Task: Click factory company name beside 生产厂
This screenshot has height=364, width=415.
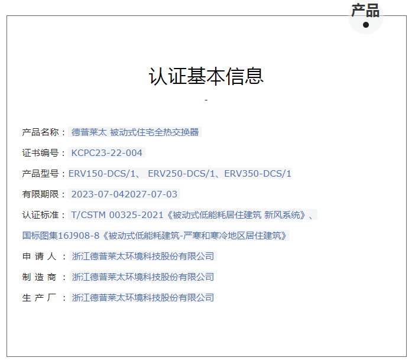Action: (143, 298)
